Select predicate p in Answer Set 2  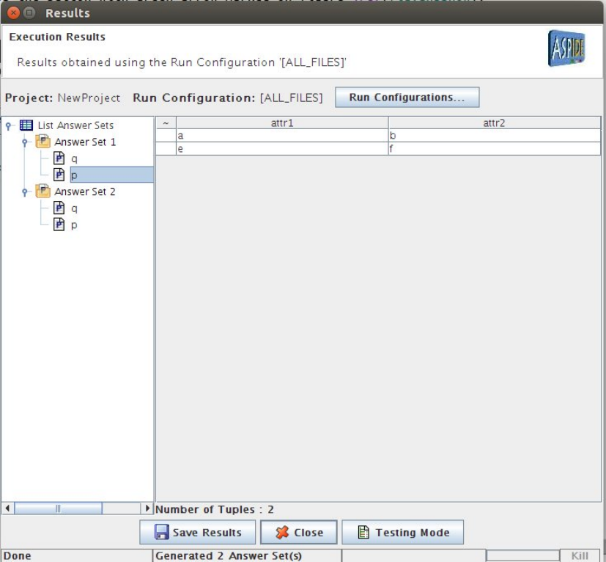pos(74,225)
